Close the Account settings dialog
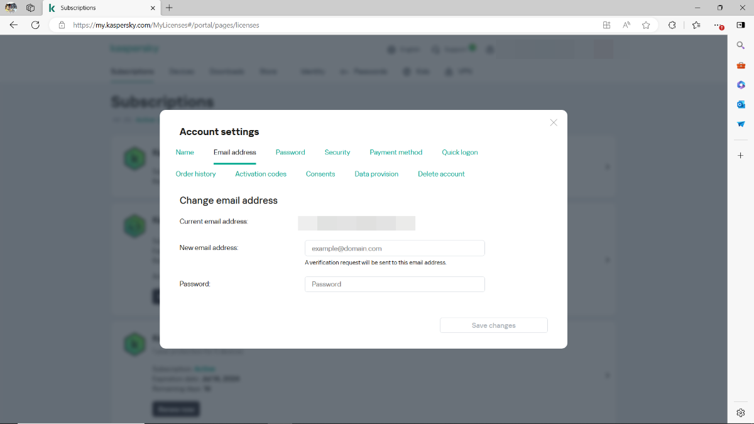This screenshot has height=424, width=754. [x=554, y=122]
